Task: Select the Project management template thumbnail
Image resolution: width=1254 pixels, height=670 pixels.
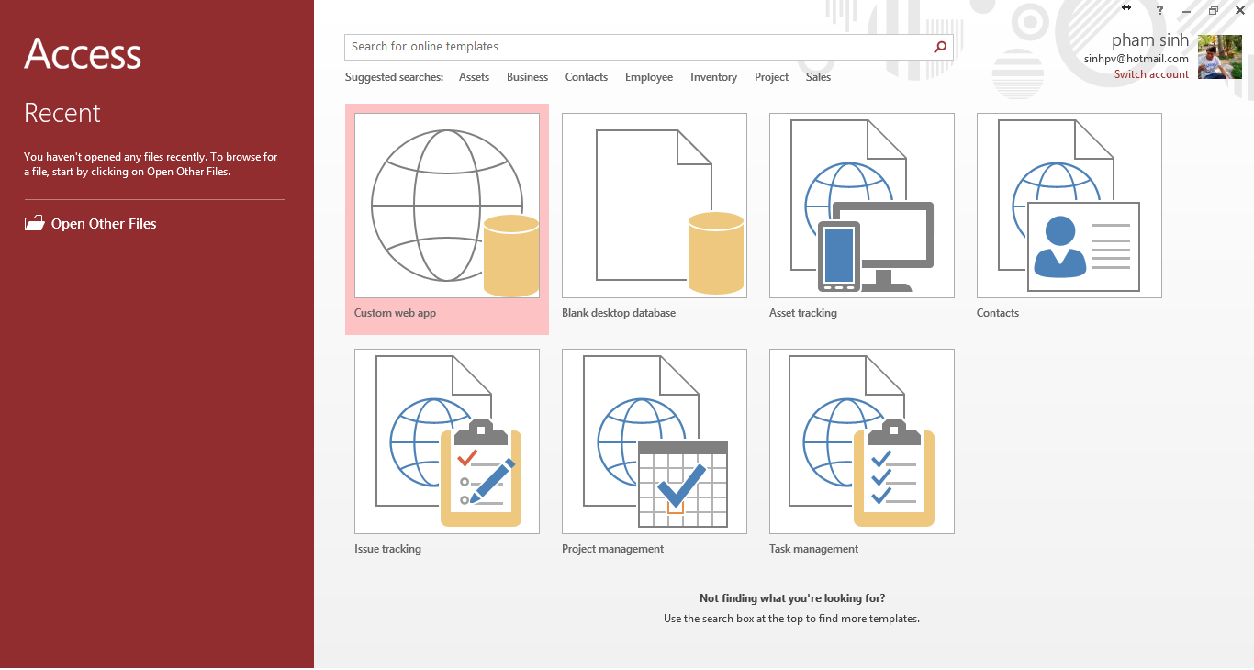Action: click(655, 441)
